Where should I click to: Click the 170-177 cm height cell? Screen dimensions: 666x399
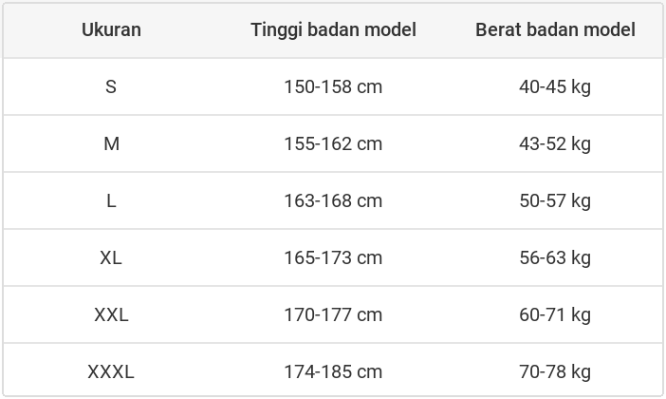[333, 314]
